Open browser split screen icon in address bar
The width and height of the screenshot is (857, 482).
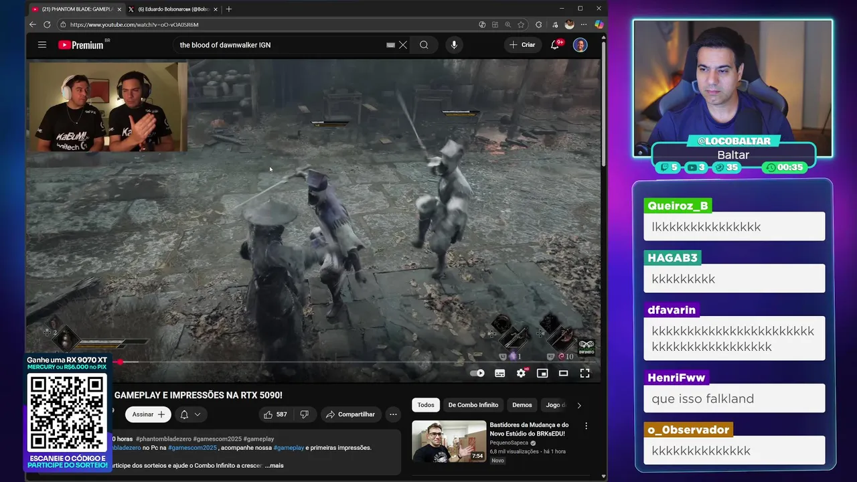(495, 25)
